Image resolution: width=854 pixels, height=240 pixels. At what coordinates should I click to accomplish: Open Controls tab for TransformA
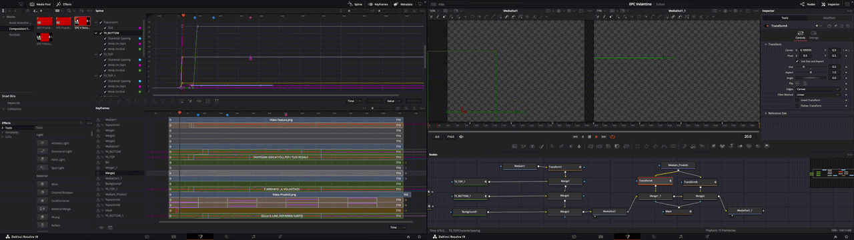[x=800, y=35]
